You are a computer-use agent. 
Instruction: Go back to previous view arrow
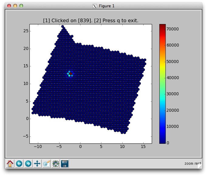(x=19, y=164)
